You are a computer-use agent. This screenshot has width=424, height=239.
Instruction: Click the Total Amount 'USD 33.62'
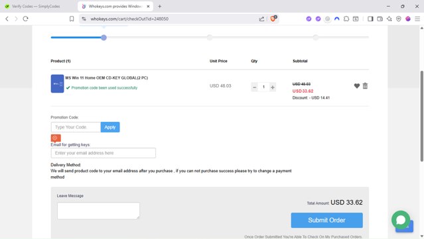point(346,203)
